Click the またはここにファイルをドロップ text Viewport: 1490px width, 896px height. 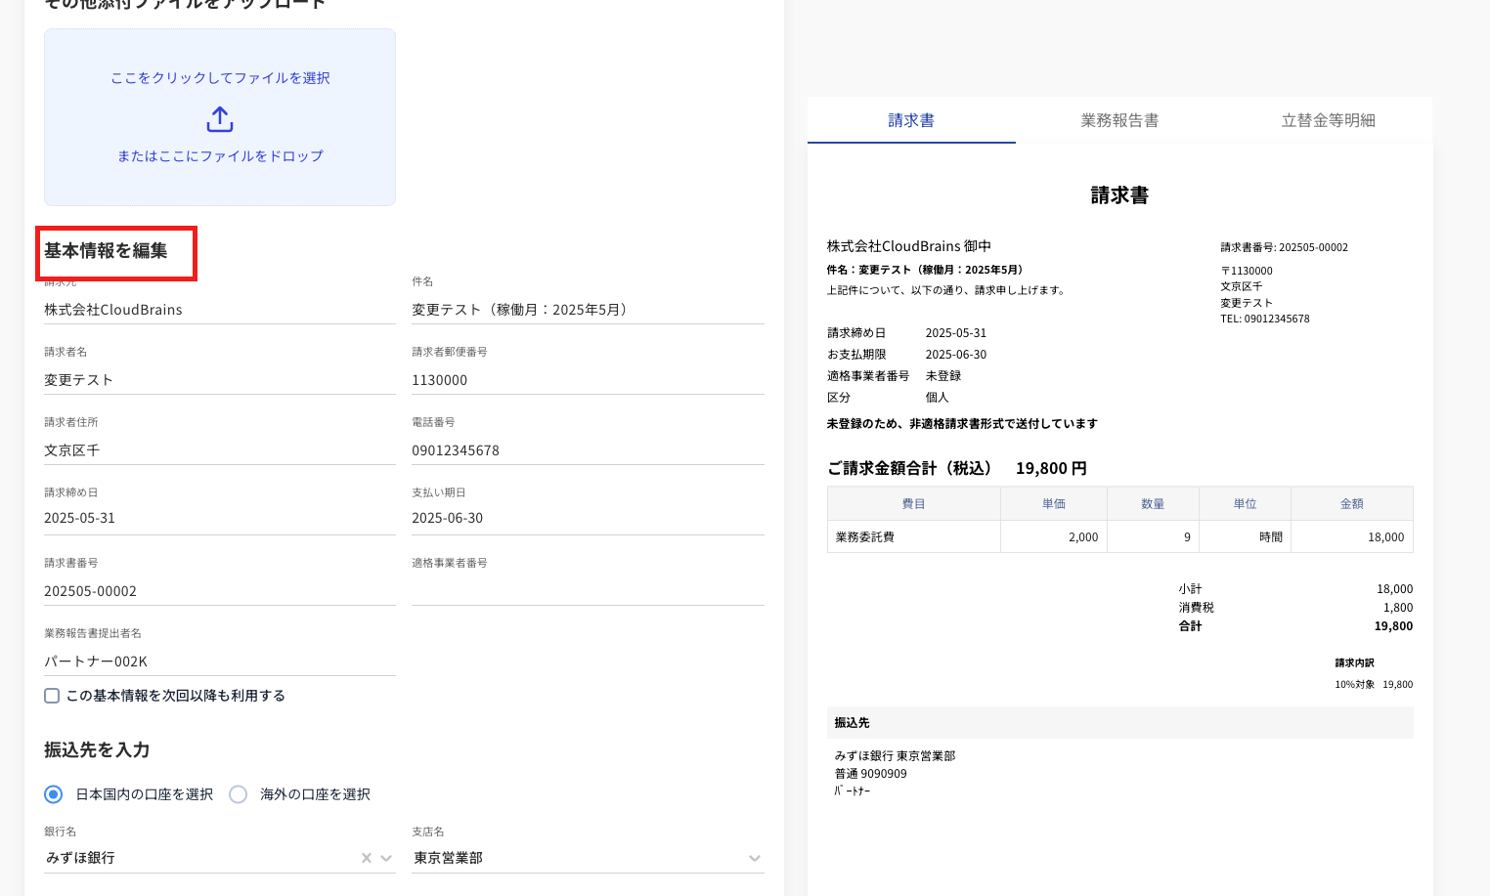(x=220, y=156)
